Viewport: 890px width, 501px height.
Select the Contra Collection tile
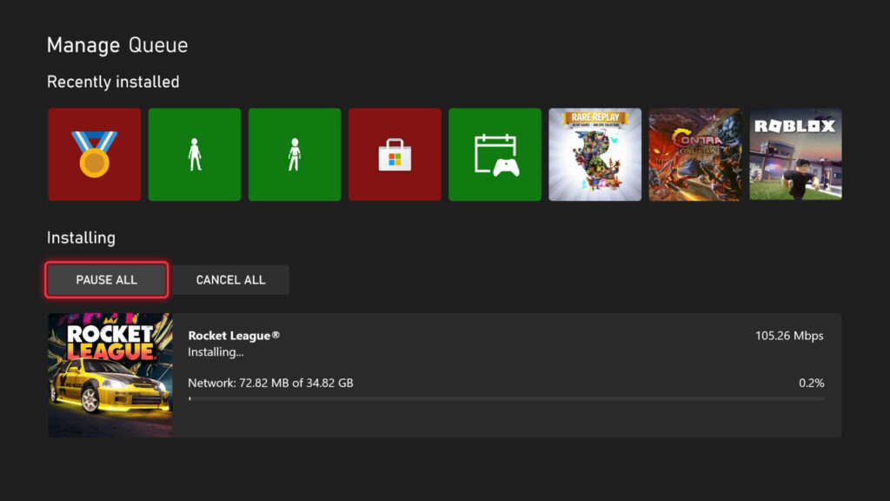[695, 154]
